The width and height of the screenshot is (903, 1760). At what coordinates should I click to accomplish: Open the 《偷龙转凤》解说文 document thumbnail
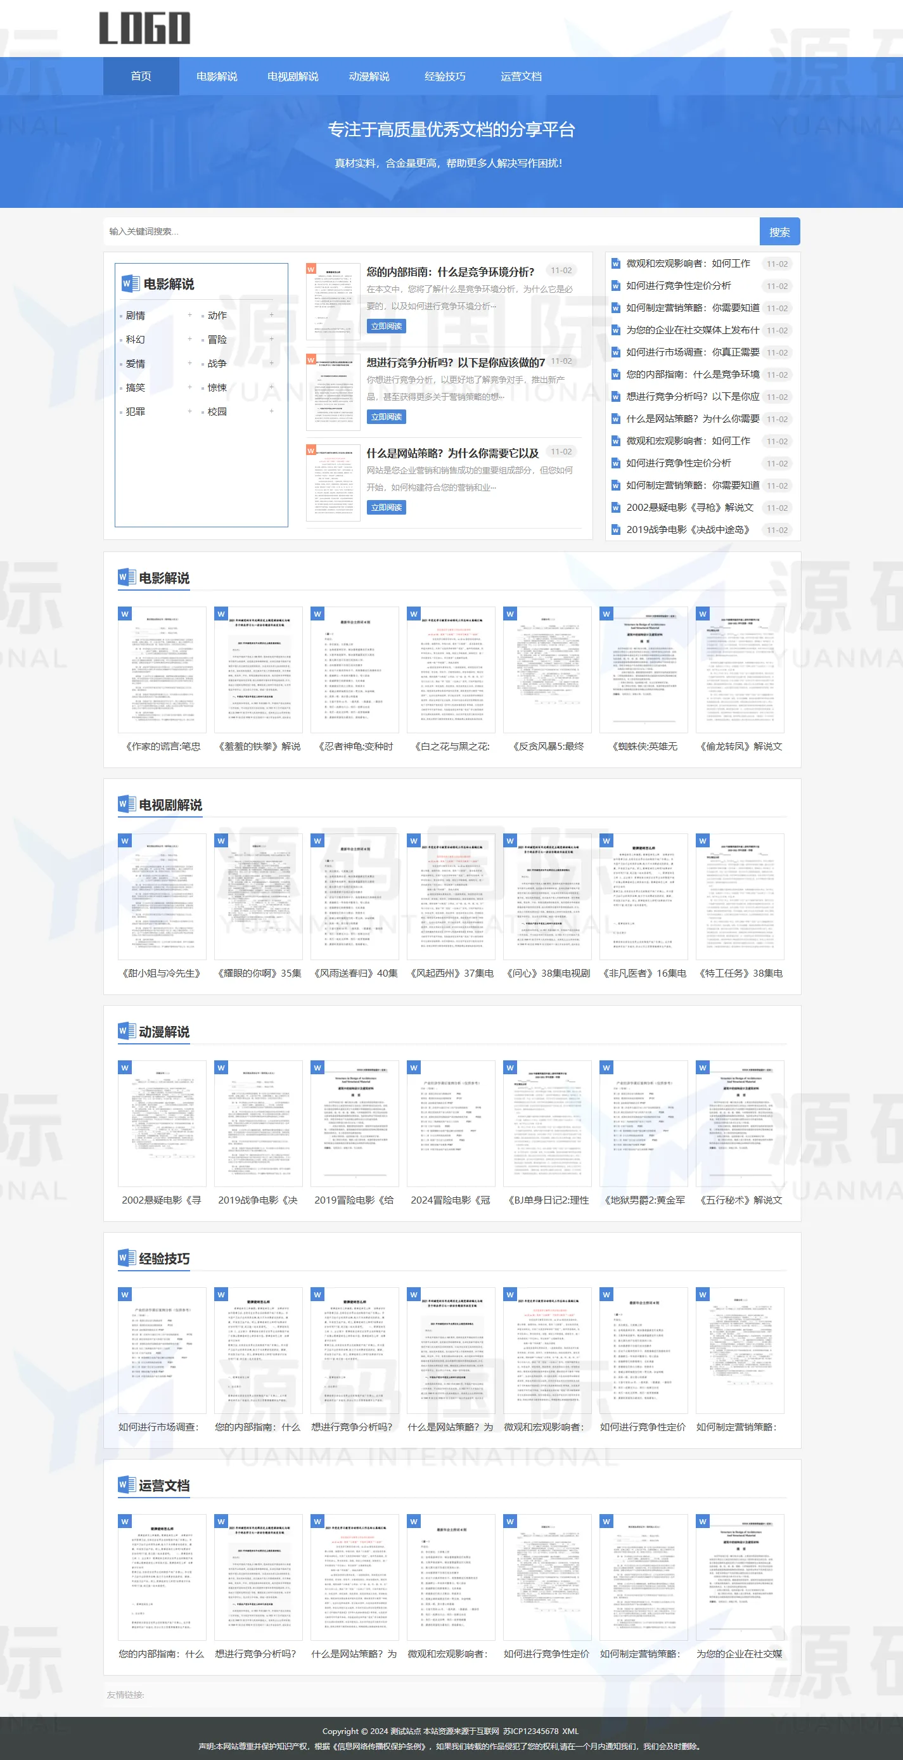pos(740,669)
